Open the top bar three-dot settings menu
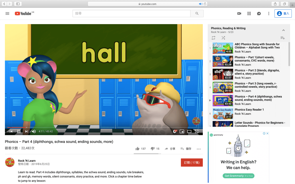 pos(269,14)
